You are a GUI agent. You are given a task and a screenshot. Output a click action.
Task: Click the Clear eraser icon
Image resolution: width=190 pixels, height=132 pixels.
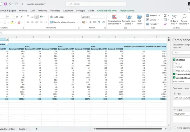(x=165, y=24)
